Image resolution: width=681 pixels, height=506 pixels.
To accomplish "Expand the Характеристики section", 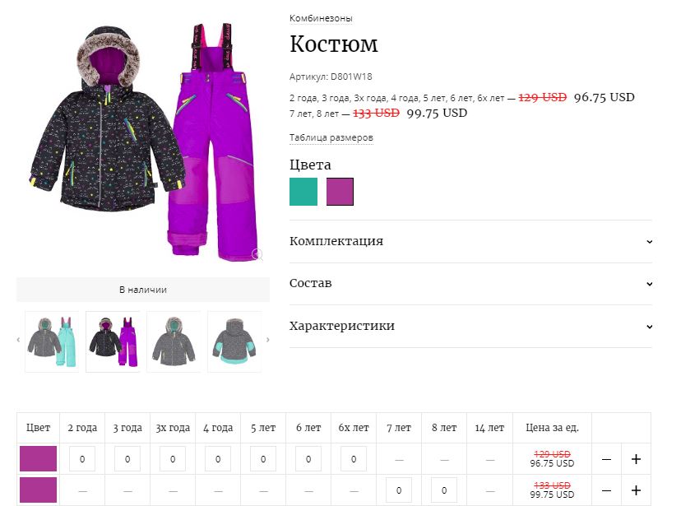I will 470,326.
